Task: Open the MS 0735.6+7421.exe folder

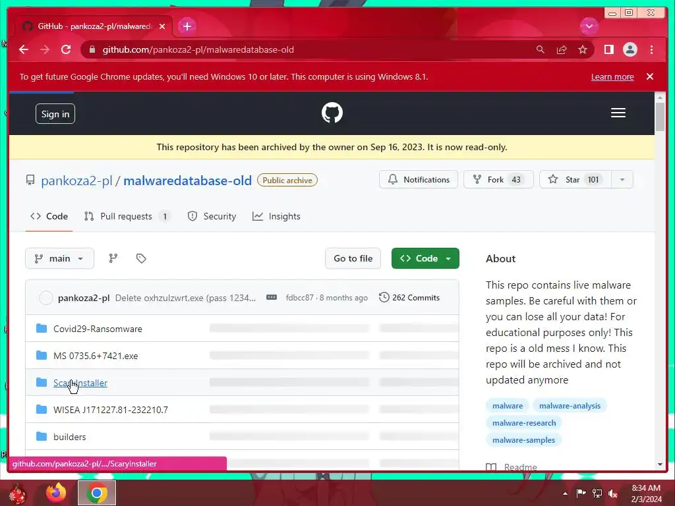Action: pos(96,356)
